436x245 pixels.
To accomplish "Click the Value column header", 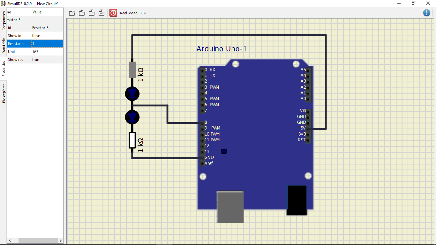I will [47, 12].
